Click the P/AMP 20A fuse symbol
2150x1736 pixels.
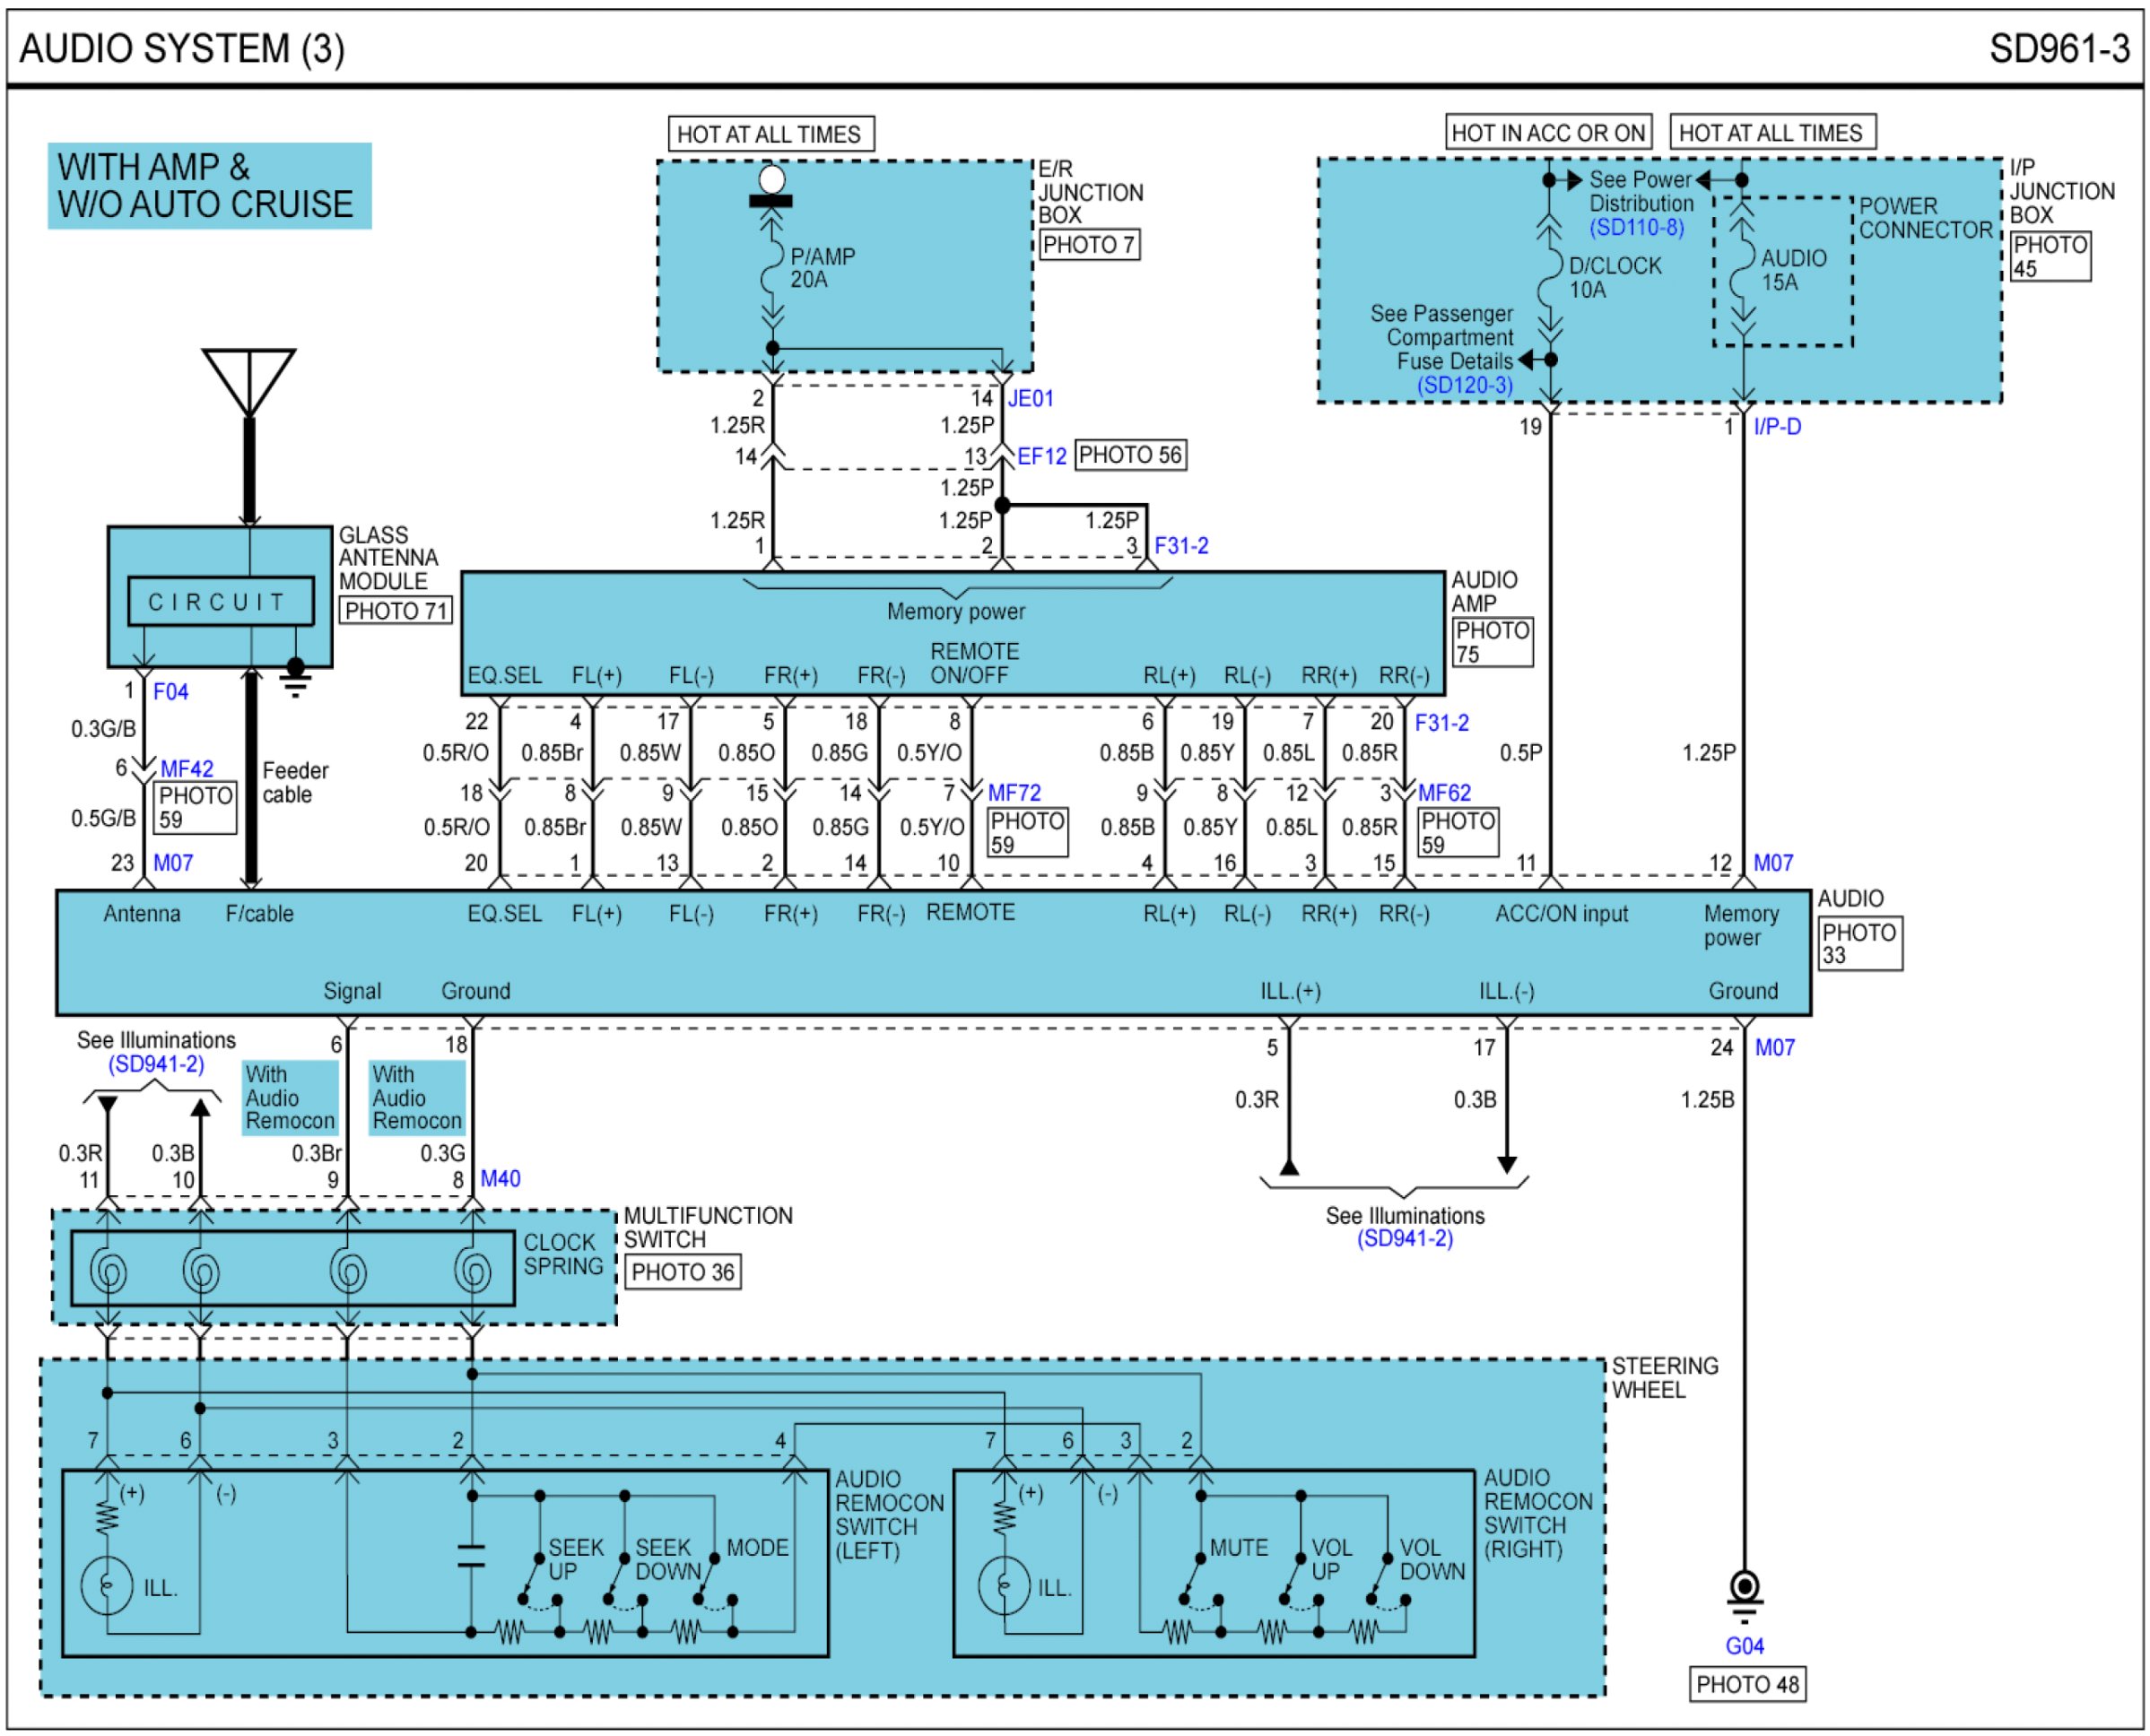point(770,268)
